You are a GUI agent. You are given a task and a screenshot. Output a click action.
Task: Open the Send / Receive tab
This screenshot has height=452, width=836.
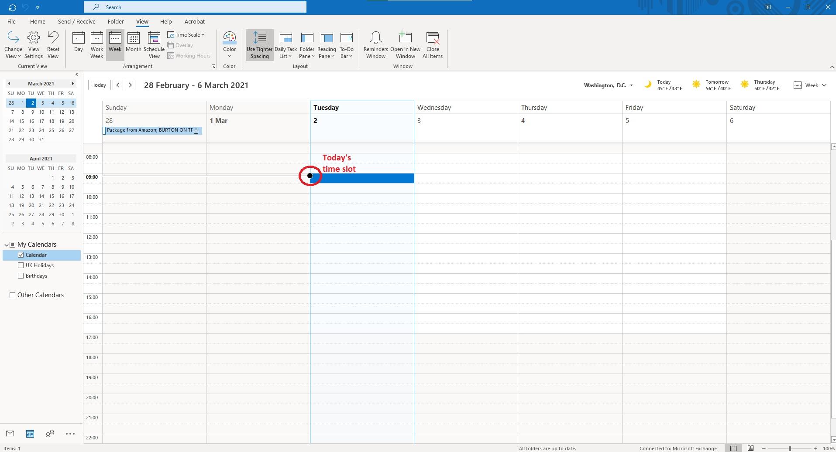pos(76,21)
